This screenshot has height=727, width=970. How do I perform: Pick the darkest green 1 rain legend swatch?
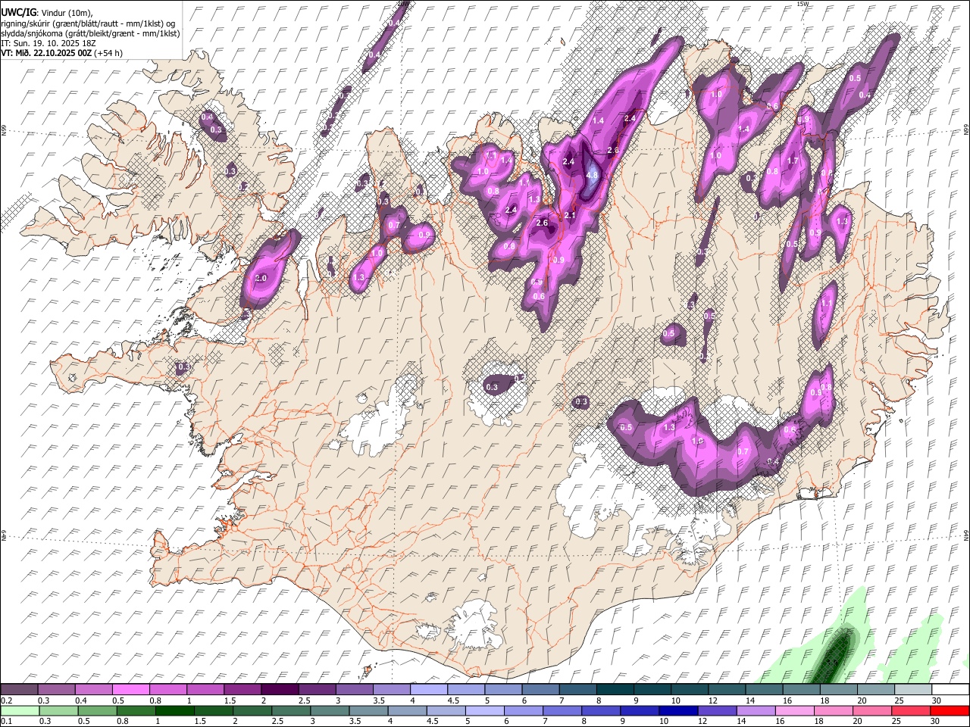174,710
